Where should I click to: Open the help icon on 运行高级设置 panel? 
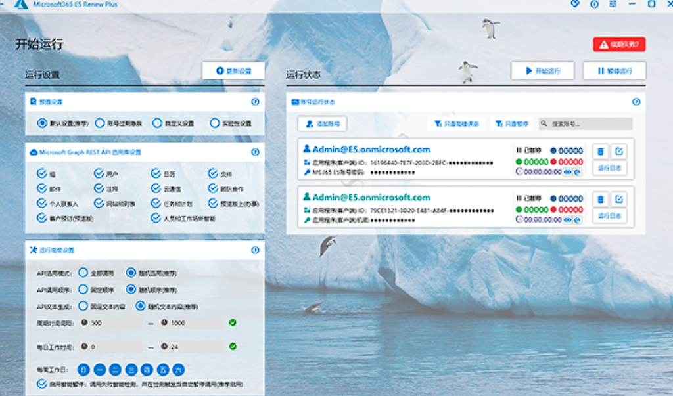[256, 250]
